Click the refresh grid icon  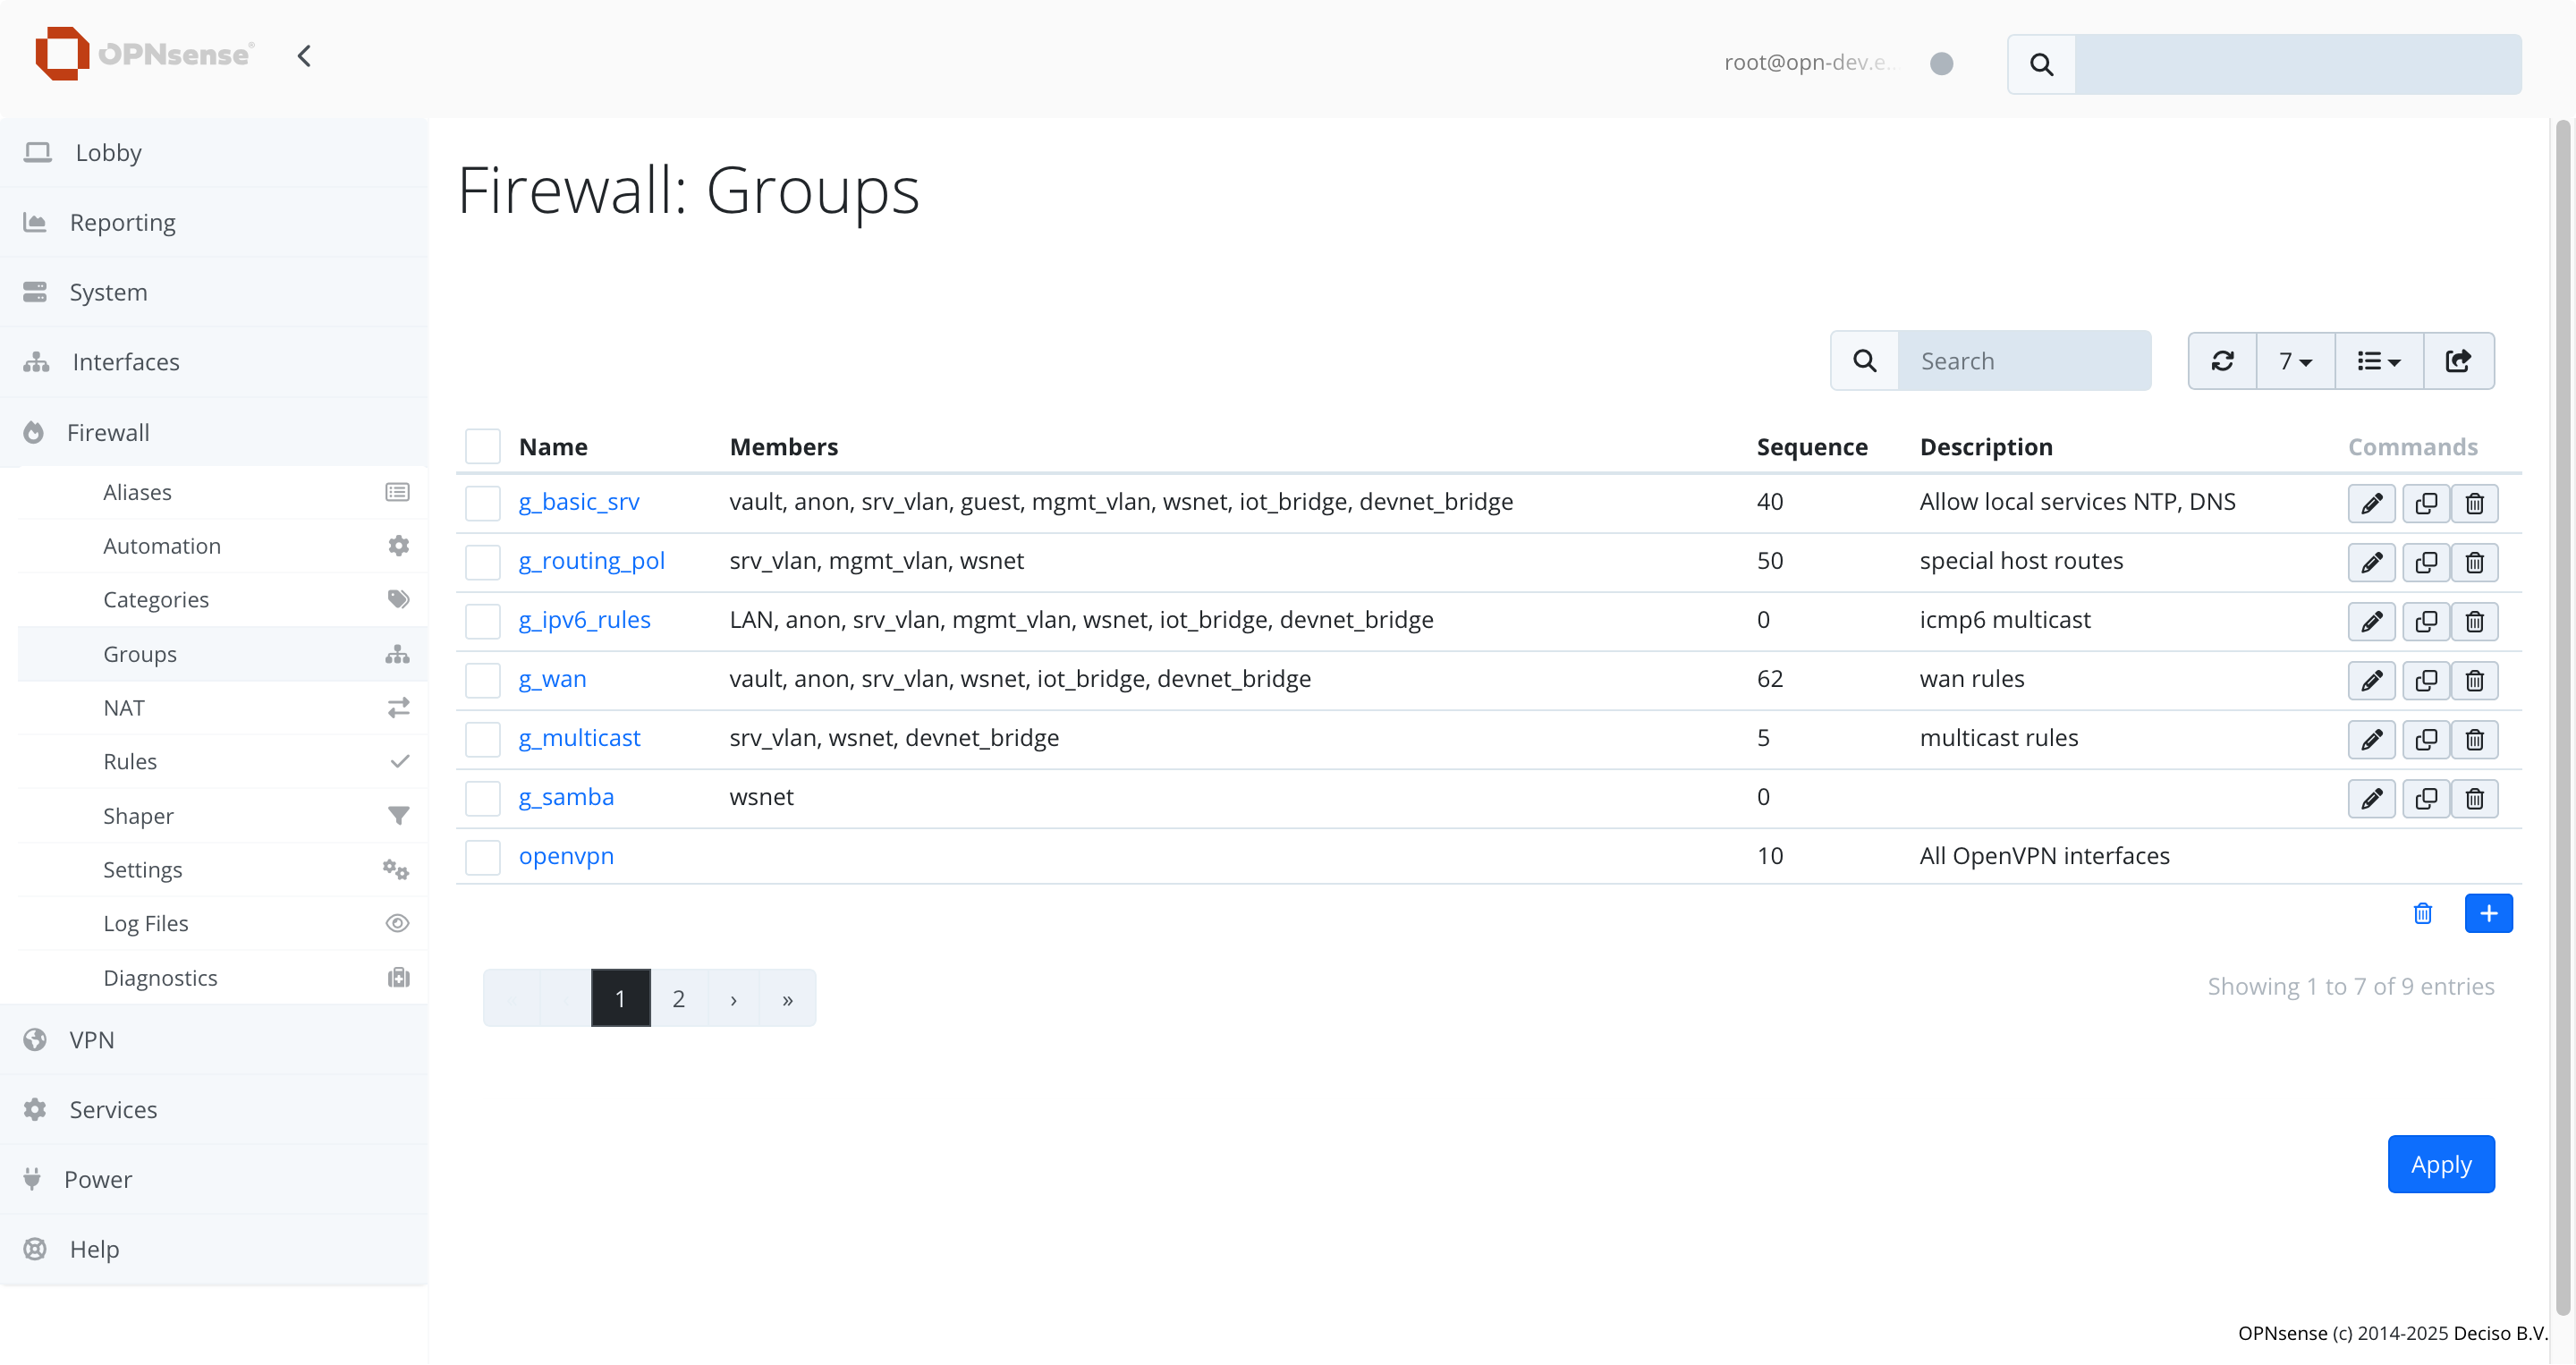click(x=2222, y=361)
